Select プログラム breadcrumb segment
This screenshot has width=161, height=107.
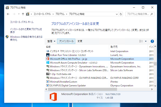pos(60,14)
